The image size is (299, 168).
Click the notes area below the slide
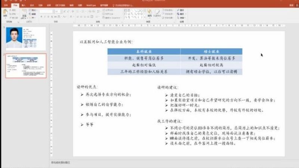coord(149,163)
